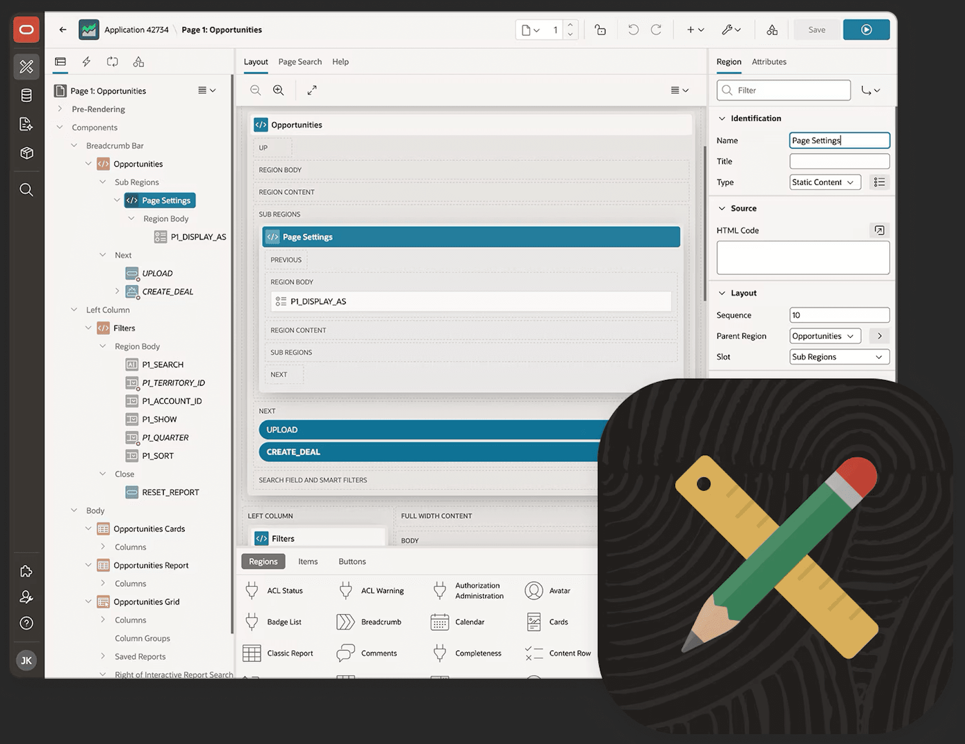The width and height of the screenshot is (965, 744).
Task: Open the page selector dropdown
Action: tap(531, 30)
